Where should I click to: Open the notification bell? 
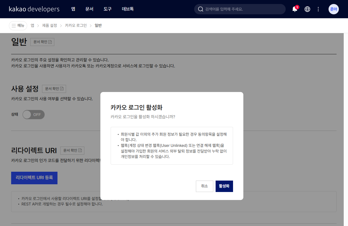(x=295, y=9)
